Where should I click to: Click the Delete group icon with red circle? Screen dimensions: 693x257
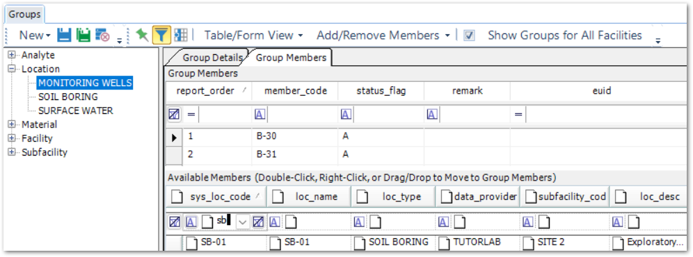pos(102,35)
